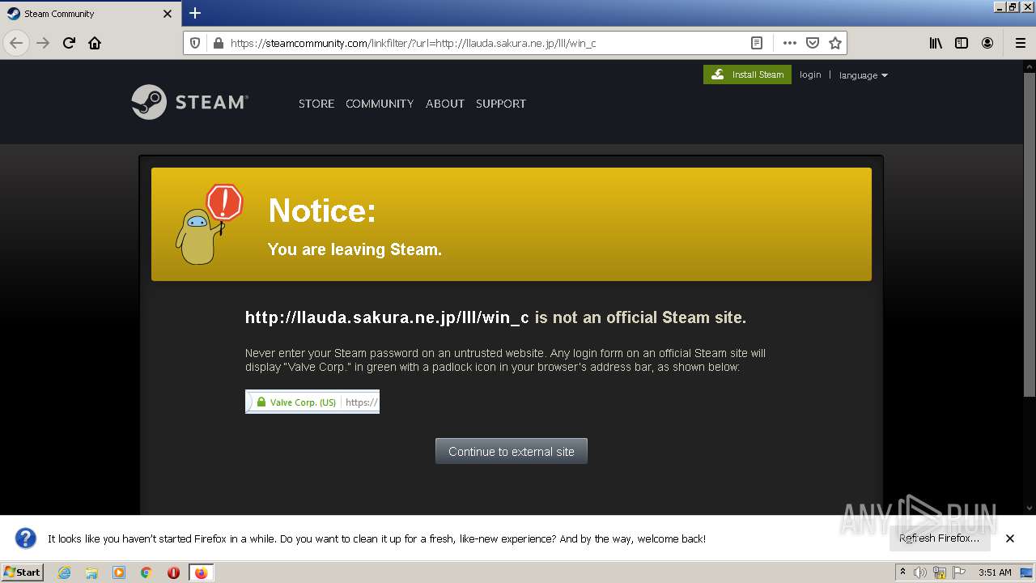Click the blue question mark info icon

pos(26,538)
